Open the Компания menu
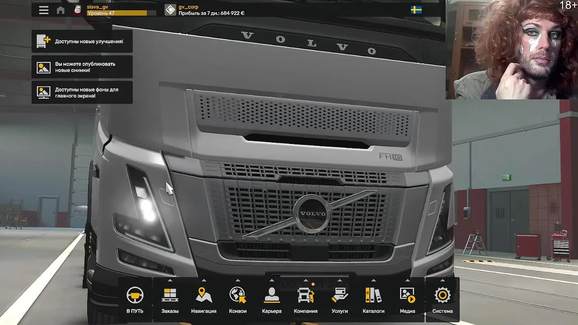The height and width of the screenshot is (325, 578). (x=306, y=300)
